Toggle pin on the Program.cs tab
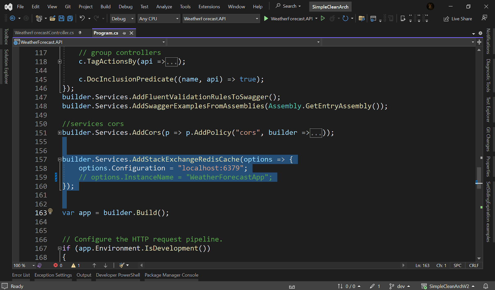This screenshot has height=290, width=495. click(x=124, y=33)
